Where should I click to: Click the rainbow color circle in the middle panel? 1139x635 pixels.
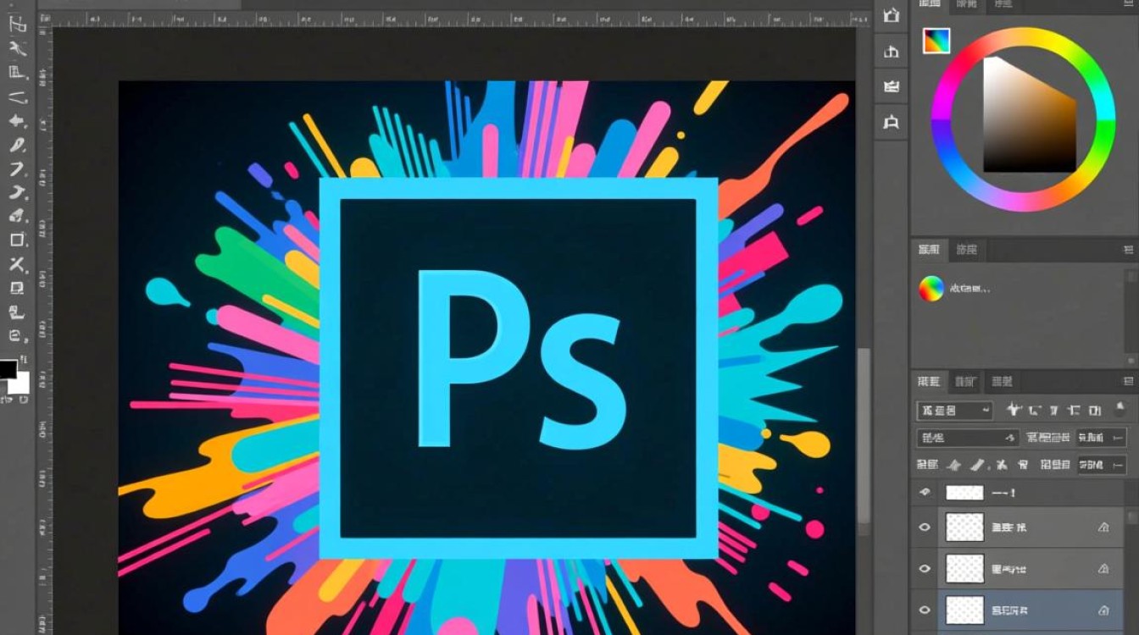coord(931,289)
